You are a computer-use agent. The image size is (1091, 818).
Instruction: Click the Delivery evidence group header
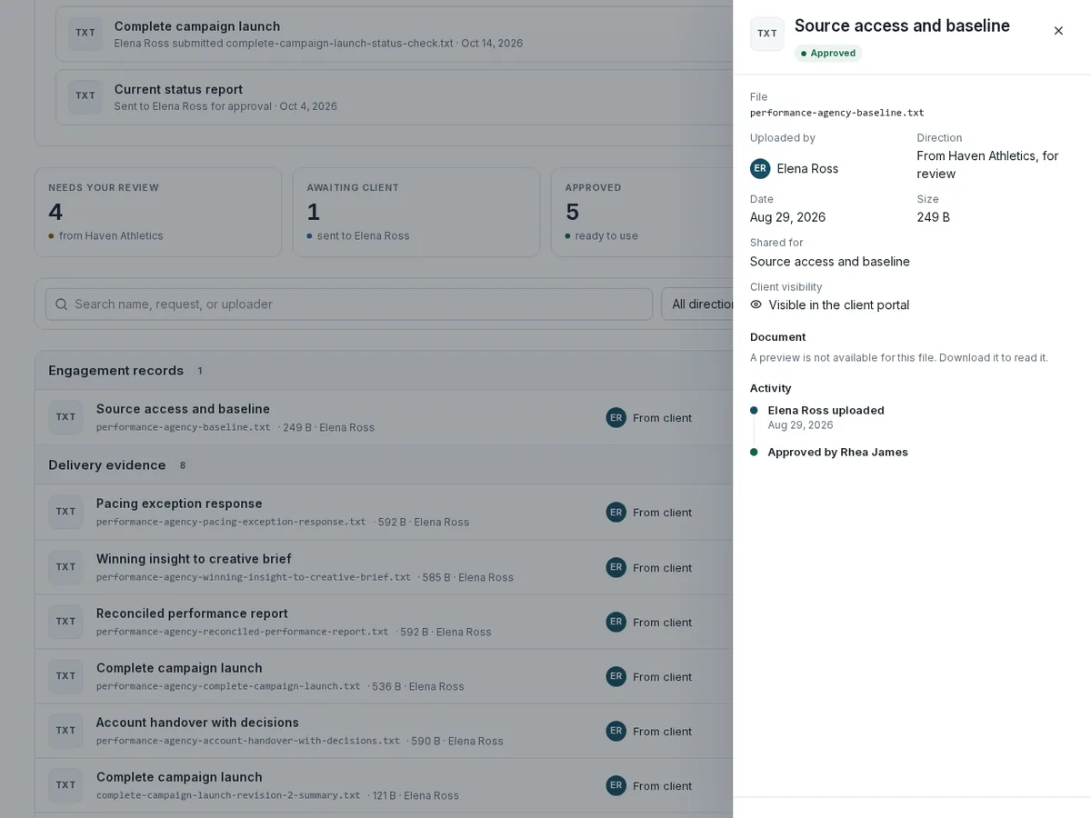point(384,465)
